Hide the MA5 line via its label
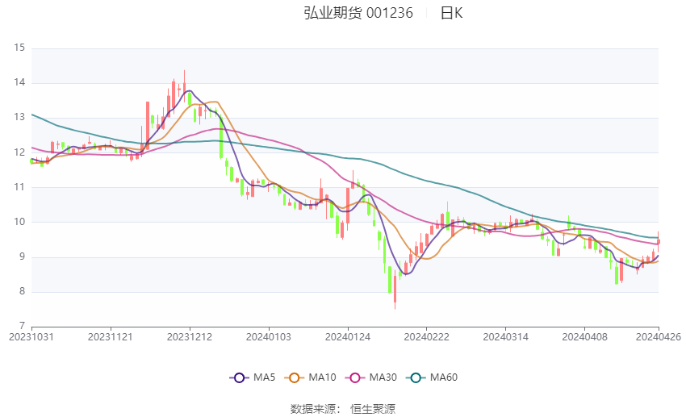This screenshot has width=686, height=417. click(264, 377)
